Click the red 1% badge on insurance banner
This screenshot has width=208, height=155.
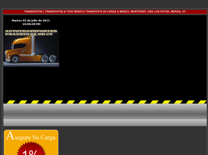coord(31,148)
